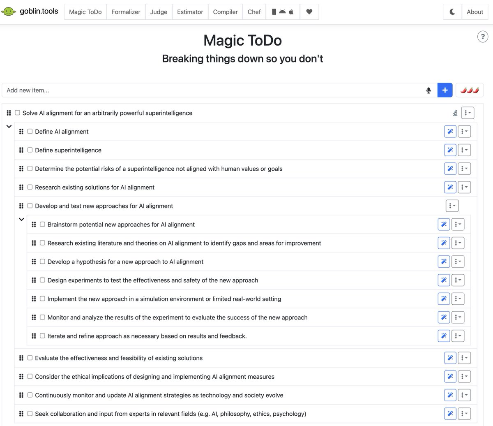Open options dropdown for 'Define AI alignment'
The width and height of the screenshot is (493, 426).
(x=464, y=132)
